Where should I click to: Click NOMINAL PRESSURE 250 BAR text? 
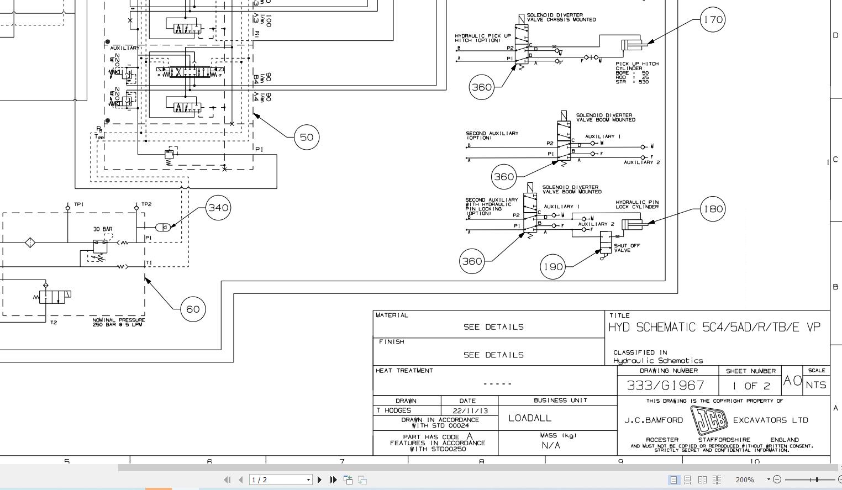point(118,322)
